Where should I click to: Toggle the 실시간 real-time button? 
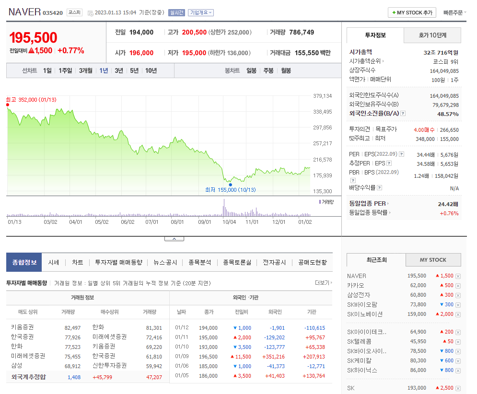pos(176,12)
